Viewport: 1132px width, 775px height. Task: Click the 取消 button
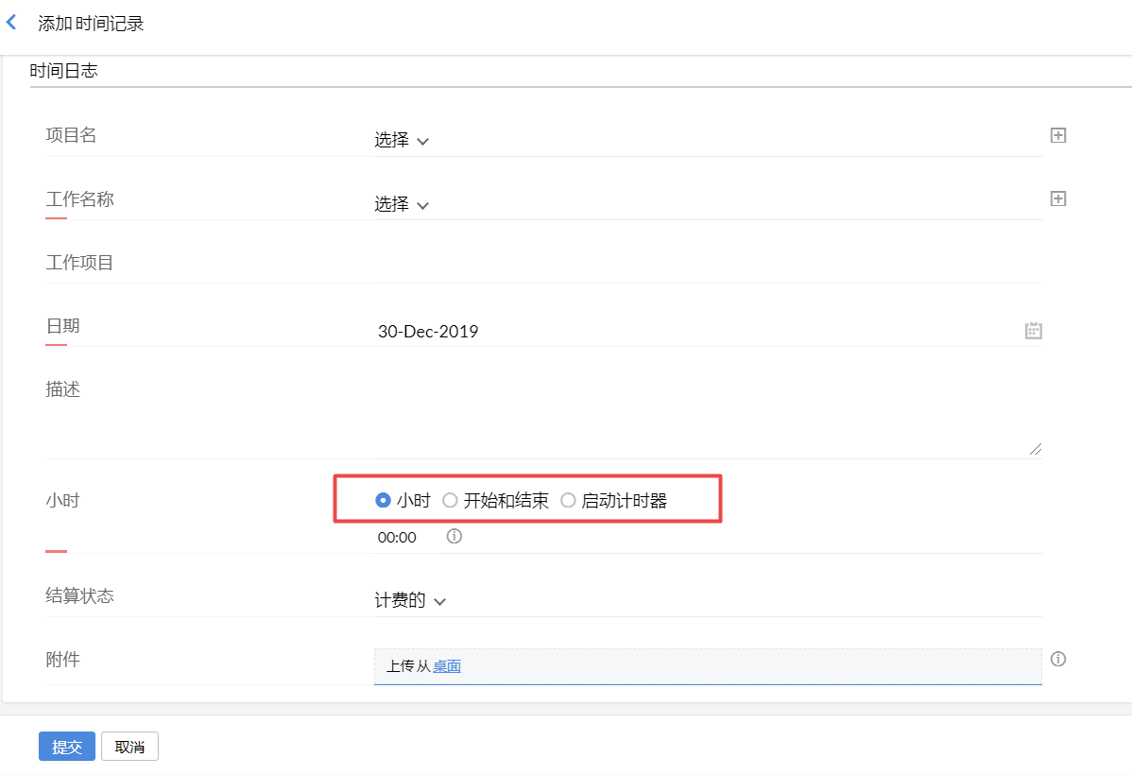coord(129,747)
